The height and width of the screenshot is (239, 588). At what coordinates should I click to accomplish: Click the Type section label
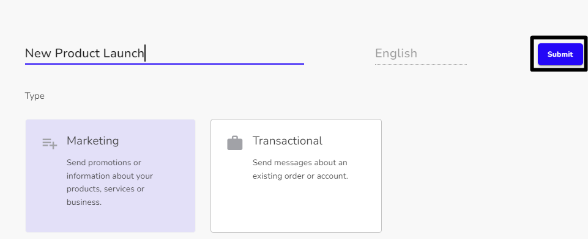coord(34,96)
